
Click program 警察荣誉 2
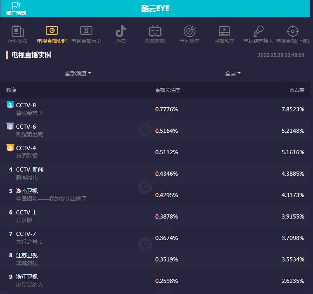(x=29, y=113)
